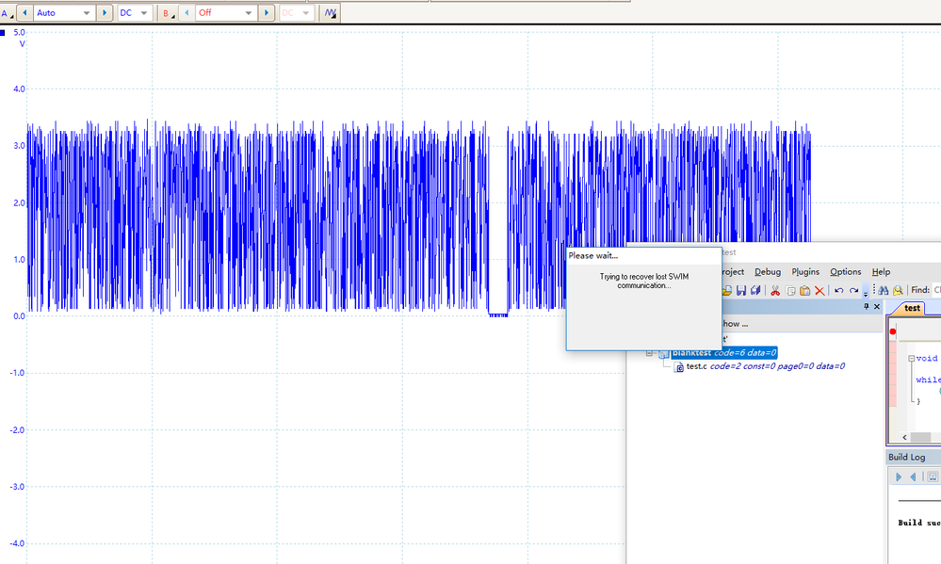Image resolution: width=941 pixels, height=564 pixels.
Task: Open the Plugins menu
Action: [x=805, y=272]
